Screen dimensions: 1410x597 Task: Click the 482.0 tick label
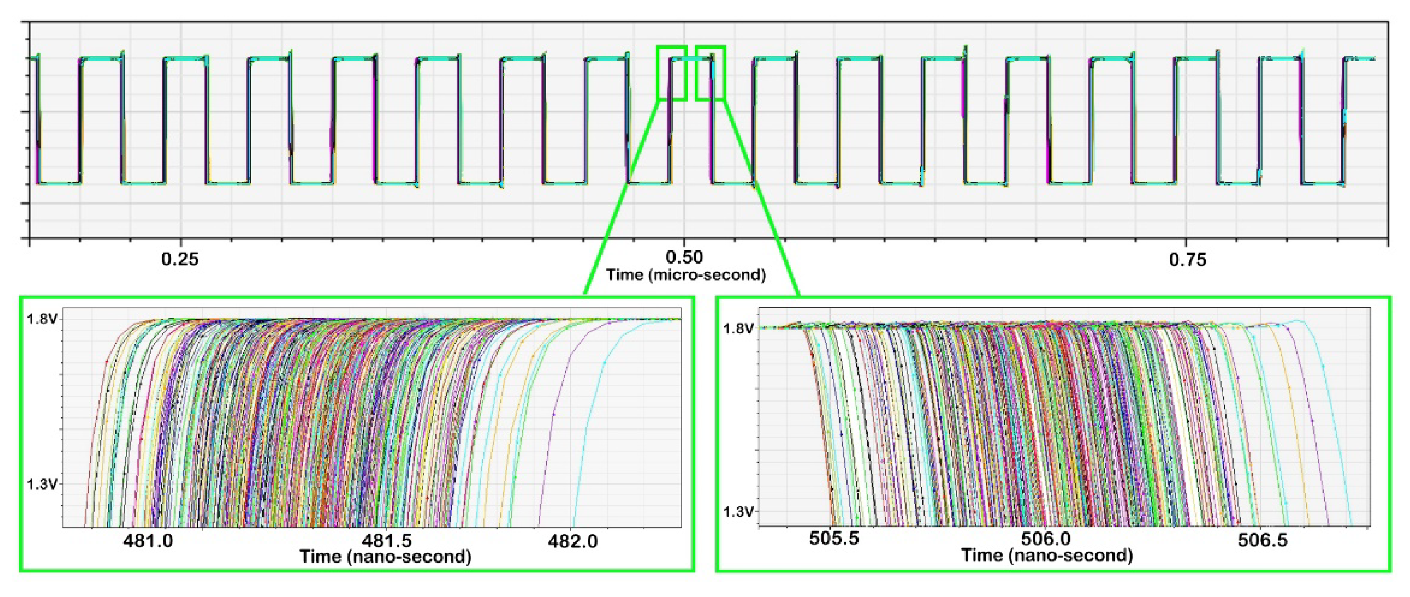tap(573, 541)
